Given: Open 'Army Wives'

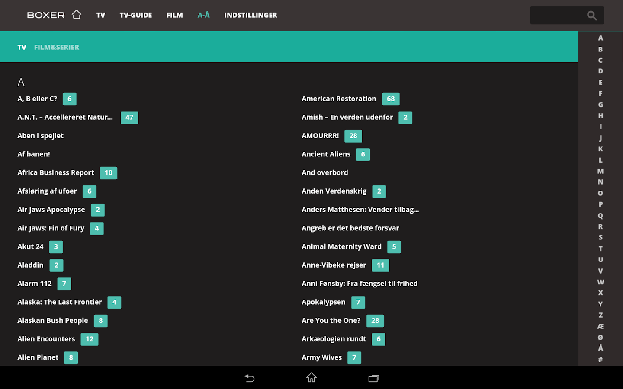Looking at the screenshot, I should [x=322, y=358].
